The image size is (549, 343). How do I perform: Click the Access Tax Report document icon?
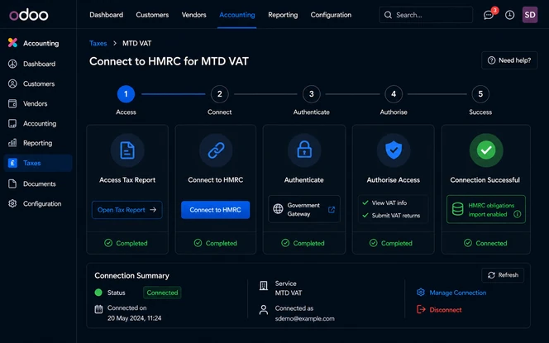[127, 150]
